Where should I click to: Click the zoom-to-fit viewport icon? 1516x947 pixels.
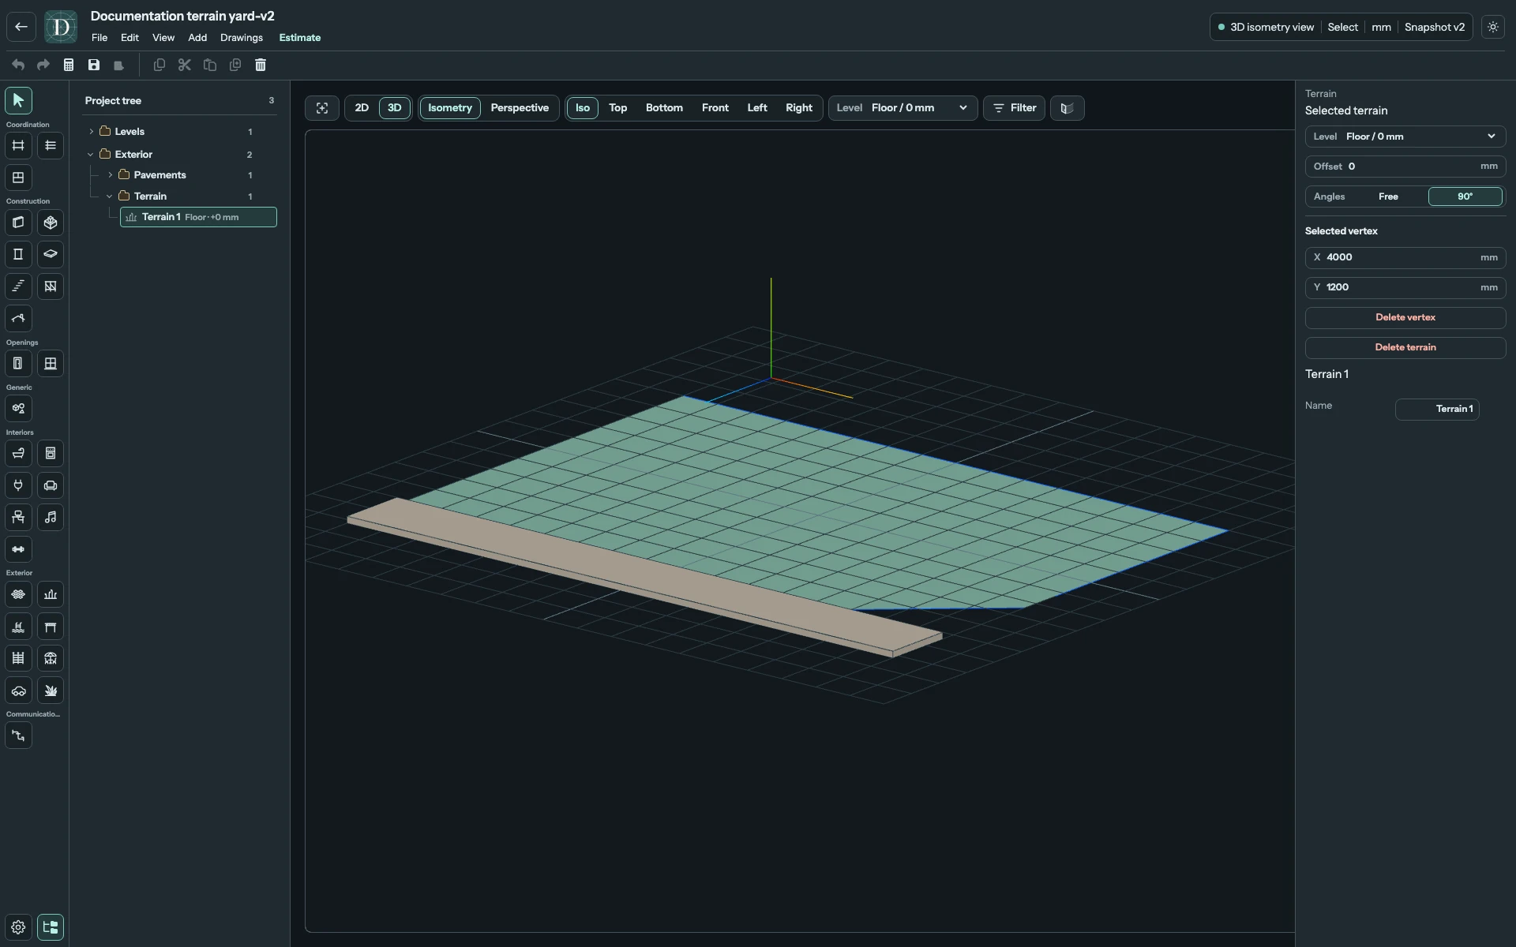tap(322, 108)
